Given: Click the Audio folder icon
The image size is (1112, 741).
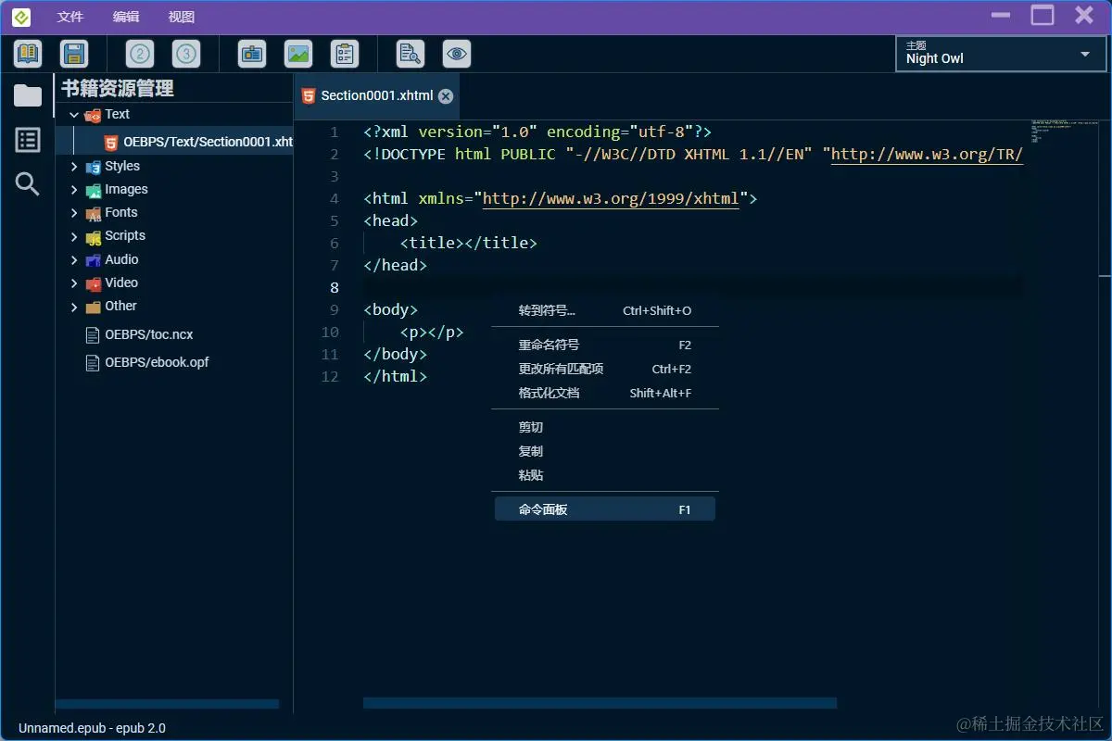Looking at the screenshot, I should tap(93, 260).
